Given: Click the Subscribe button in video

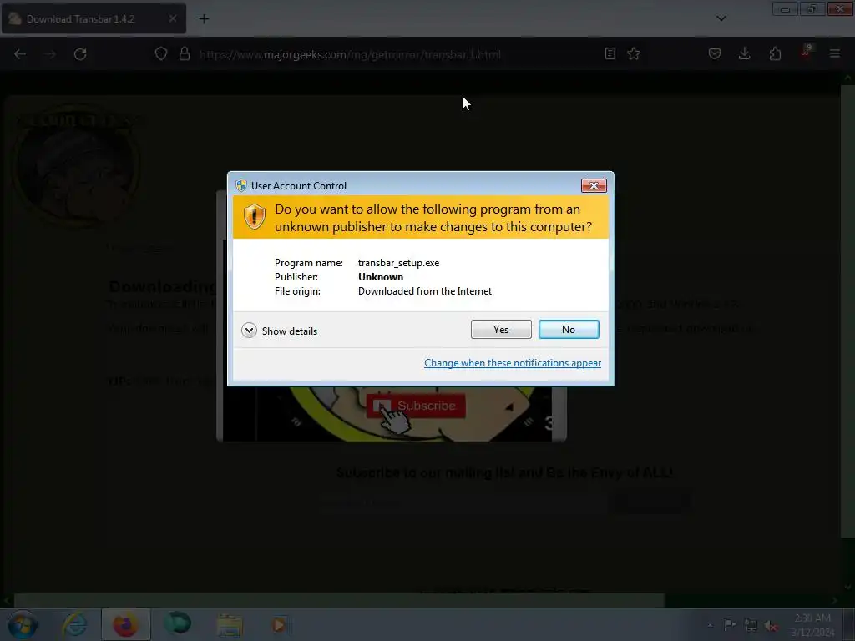Looking at the screenshot, I should coord(416,406).
